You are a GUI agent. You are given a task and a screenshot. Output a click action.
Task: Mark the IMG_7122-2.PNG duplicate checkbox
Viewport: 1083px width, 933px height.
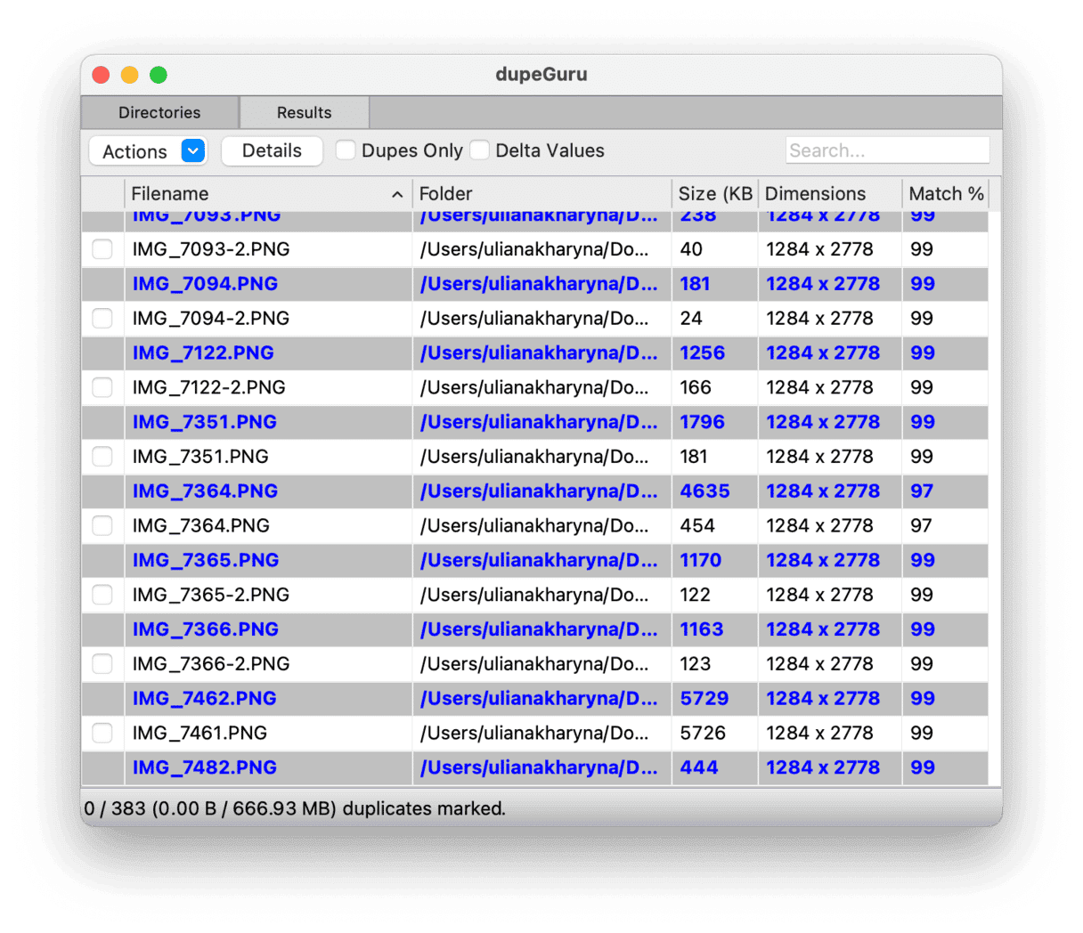[102, 387]
